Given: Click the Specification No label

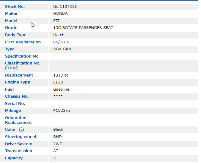Looking at the screenshot, I should [22, 56].
